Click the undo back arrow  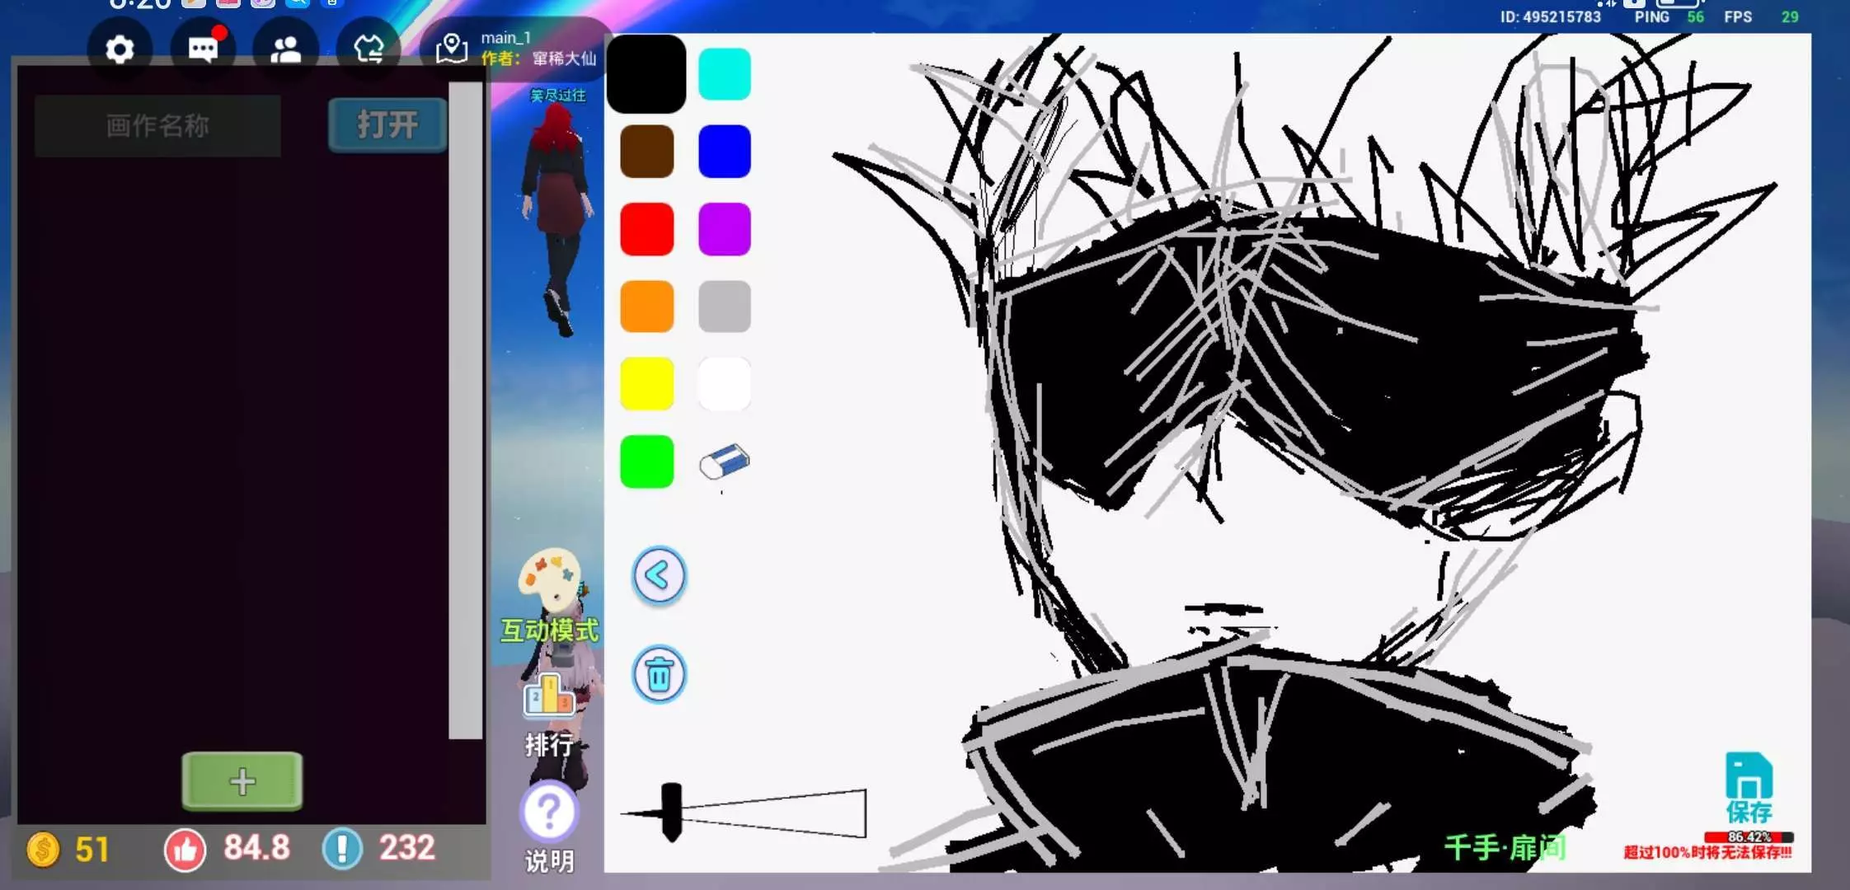pyautogui.click(x=659, y=575)
